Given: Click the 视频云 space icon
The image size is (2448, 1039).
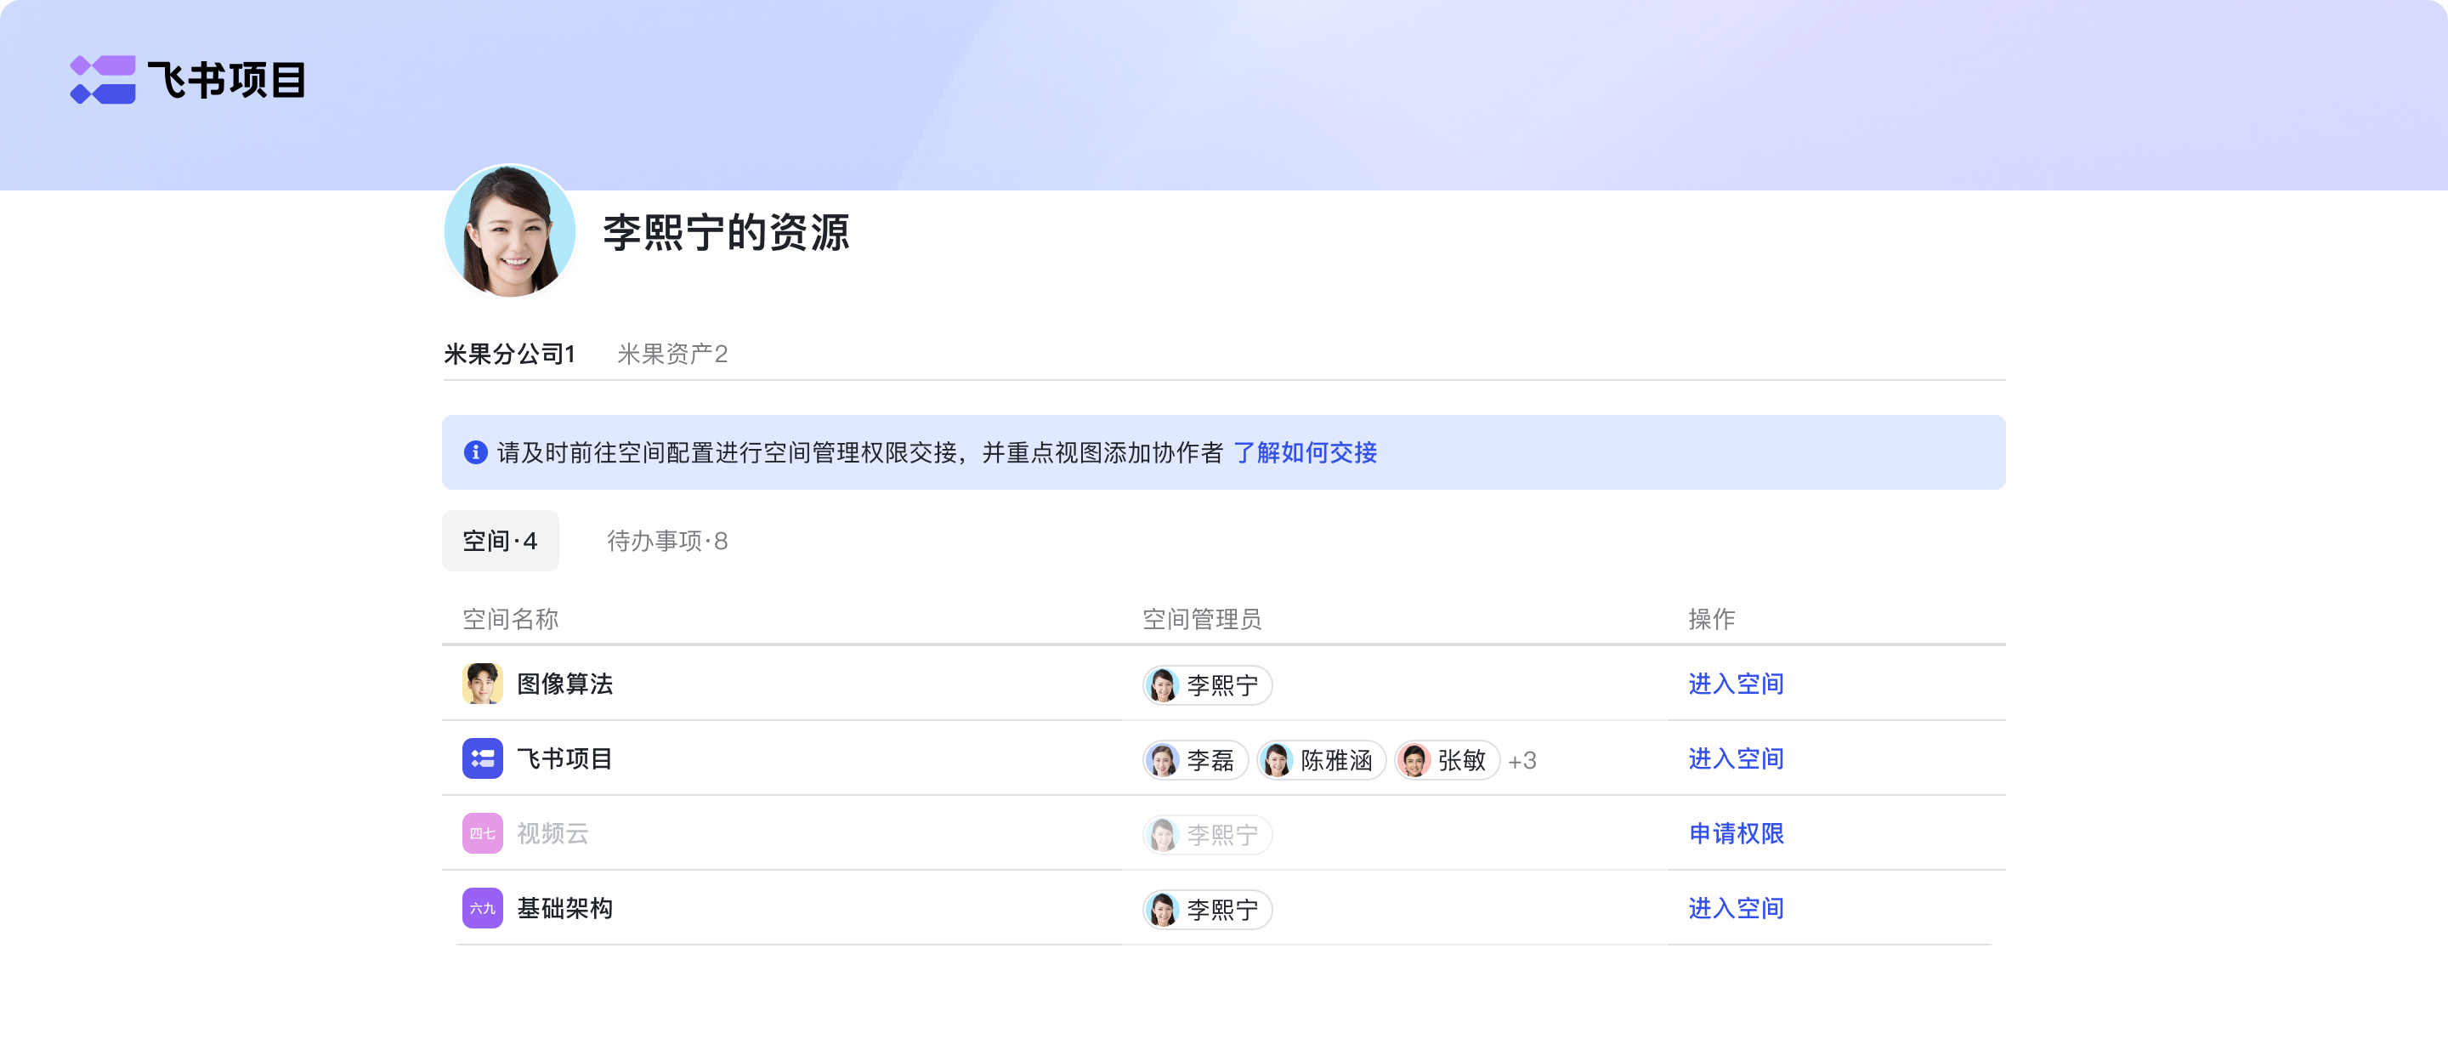Looking at the screenshot, I should pos(483,834).
